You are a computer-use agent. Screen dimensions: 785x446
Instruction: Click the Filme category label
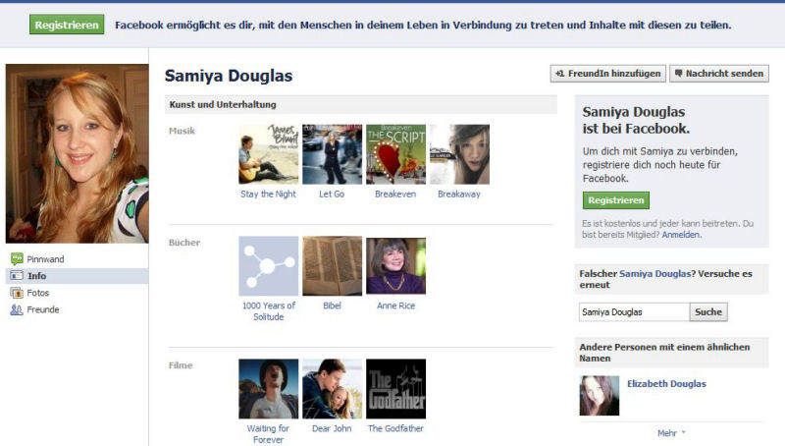(x=181, y=365)
